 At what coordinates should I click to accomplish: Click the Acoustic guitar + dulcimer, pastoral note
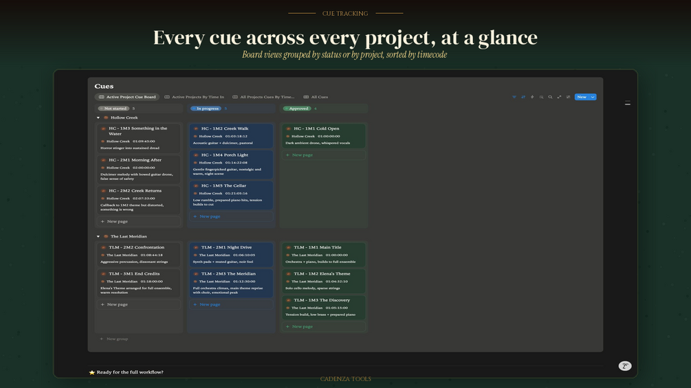tap(223, 143)
